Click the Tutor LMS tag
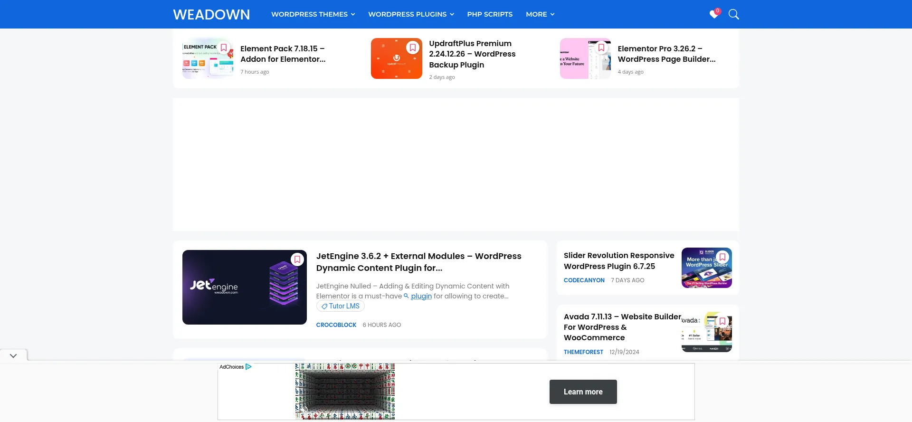Image resolution: width=912 pixels, height=422 pixels. pyautogui.click(x=341, y=306)
